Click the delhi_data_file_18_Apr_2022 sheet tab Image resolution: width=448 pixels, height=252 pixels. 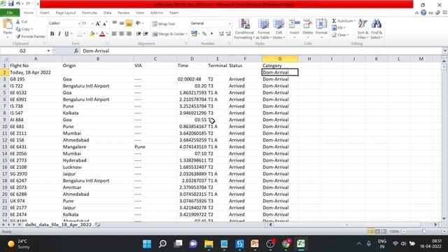click(x=58, y=225)
